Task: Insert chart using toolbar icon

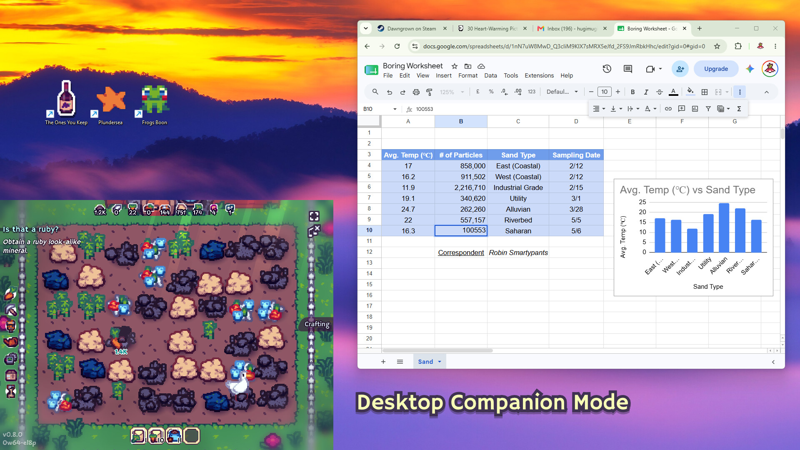Action: click(695, 109)
